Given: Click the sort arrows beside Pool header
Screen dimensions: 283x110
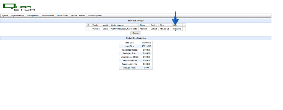Looking at the screenshot, I should tap(156, 25).
